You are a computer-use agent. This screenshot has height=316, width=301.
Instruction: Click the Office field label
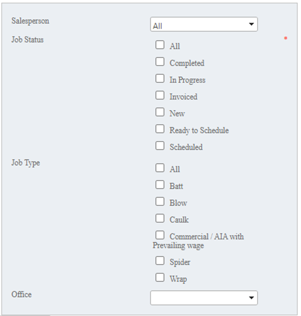click(x=22, y=294)
